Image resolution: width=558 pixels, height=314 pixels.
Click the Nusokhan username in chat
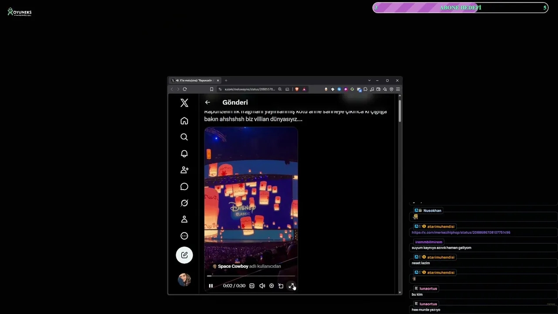(432, 211)
